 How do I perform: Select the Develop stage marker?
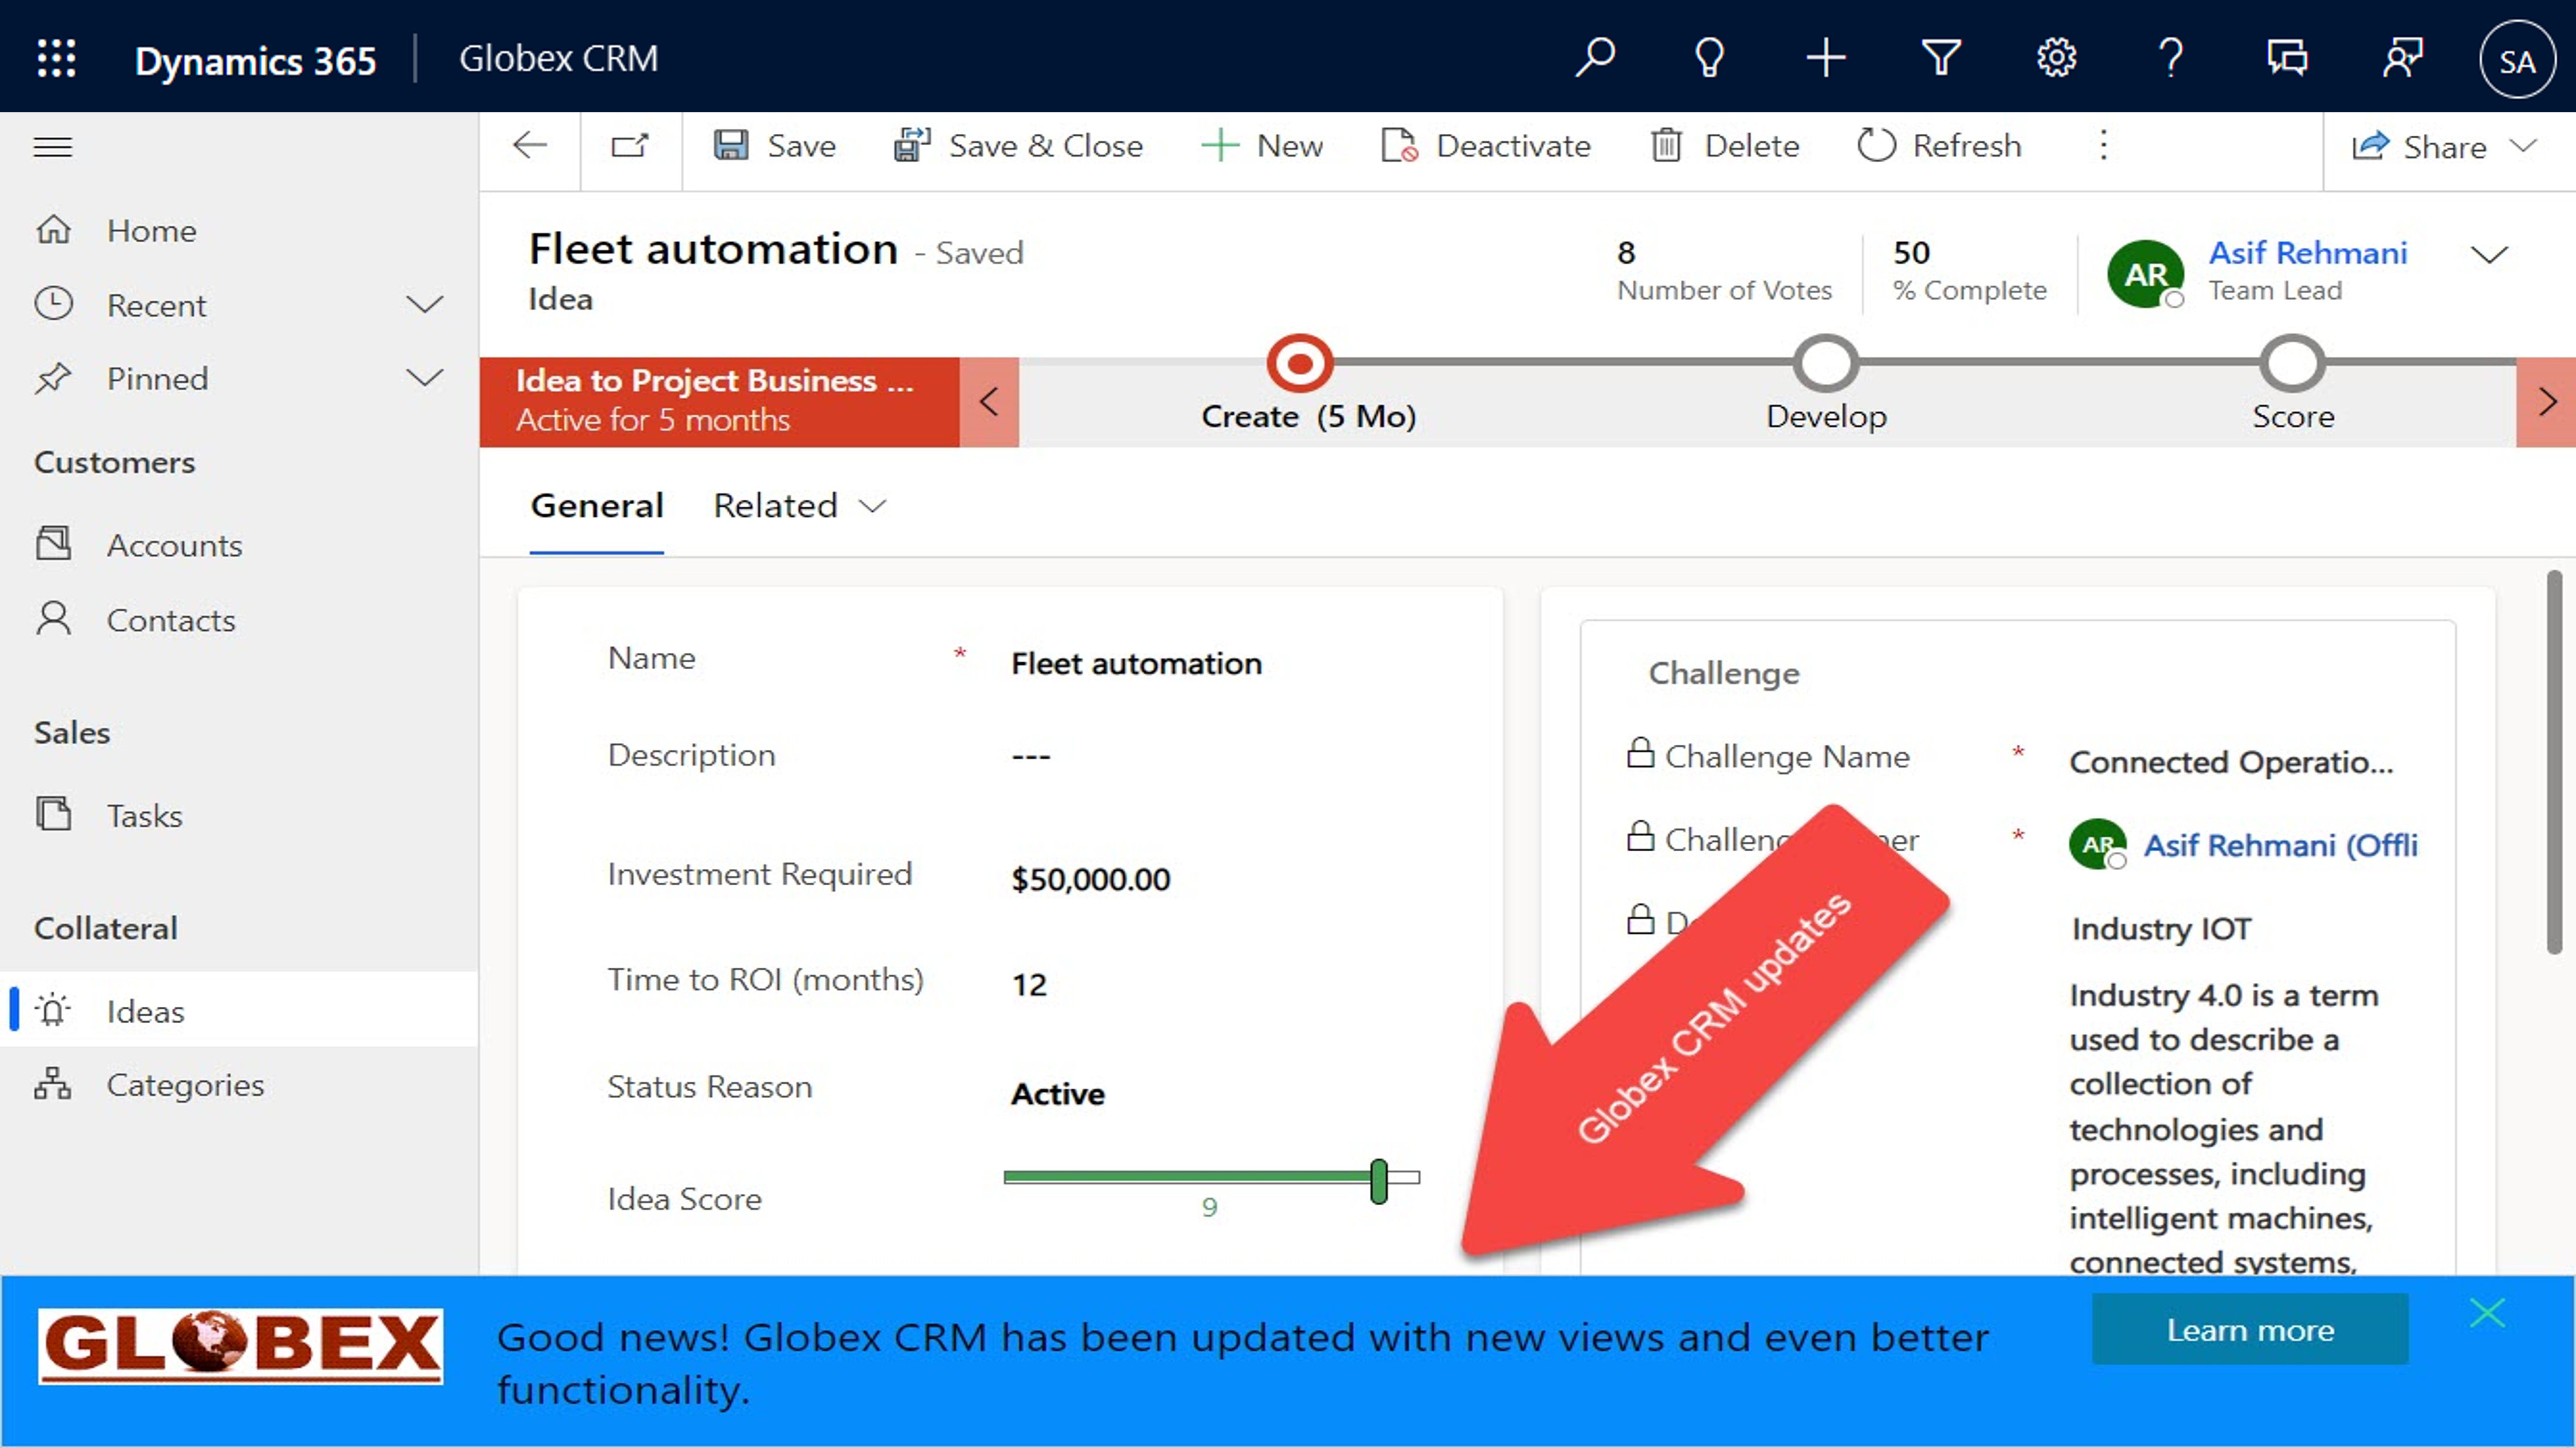[x=1826, y=363]
